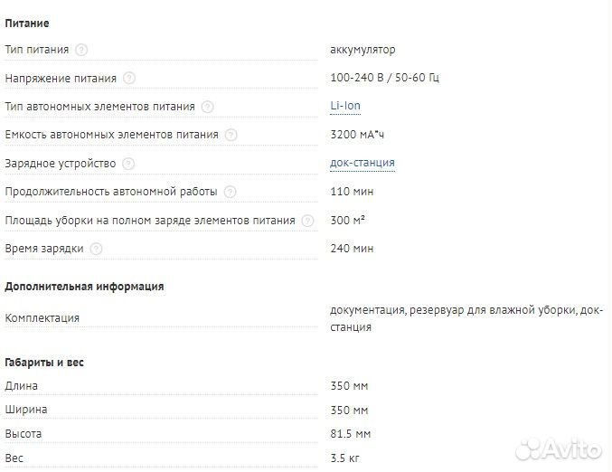
Task: Click help icon next to Тип питания
Action: coord(82,50)
